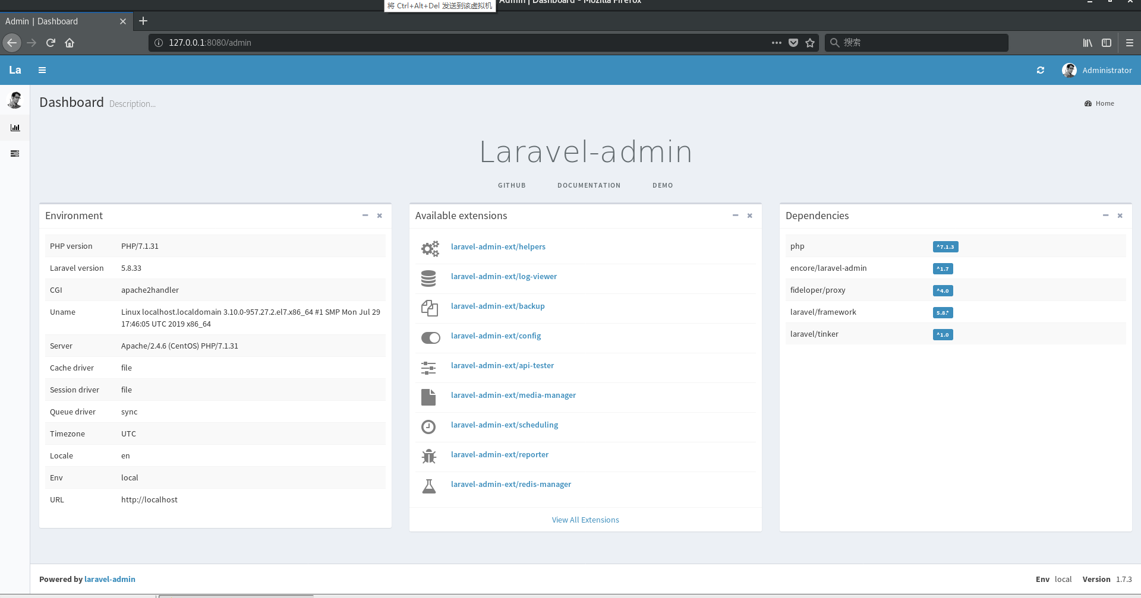This screenshot has height=598, width=1141.
Task: Click the Save to Pocket icon
Action: (793, 43)
